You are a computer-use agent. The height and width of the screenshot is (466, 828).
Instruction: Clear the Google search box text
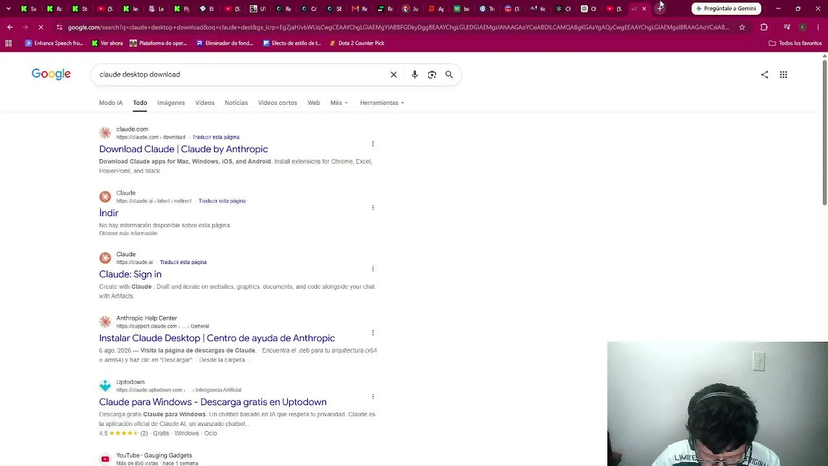[393, 74]
